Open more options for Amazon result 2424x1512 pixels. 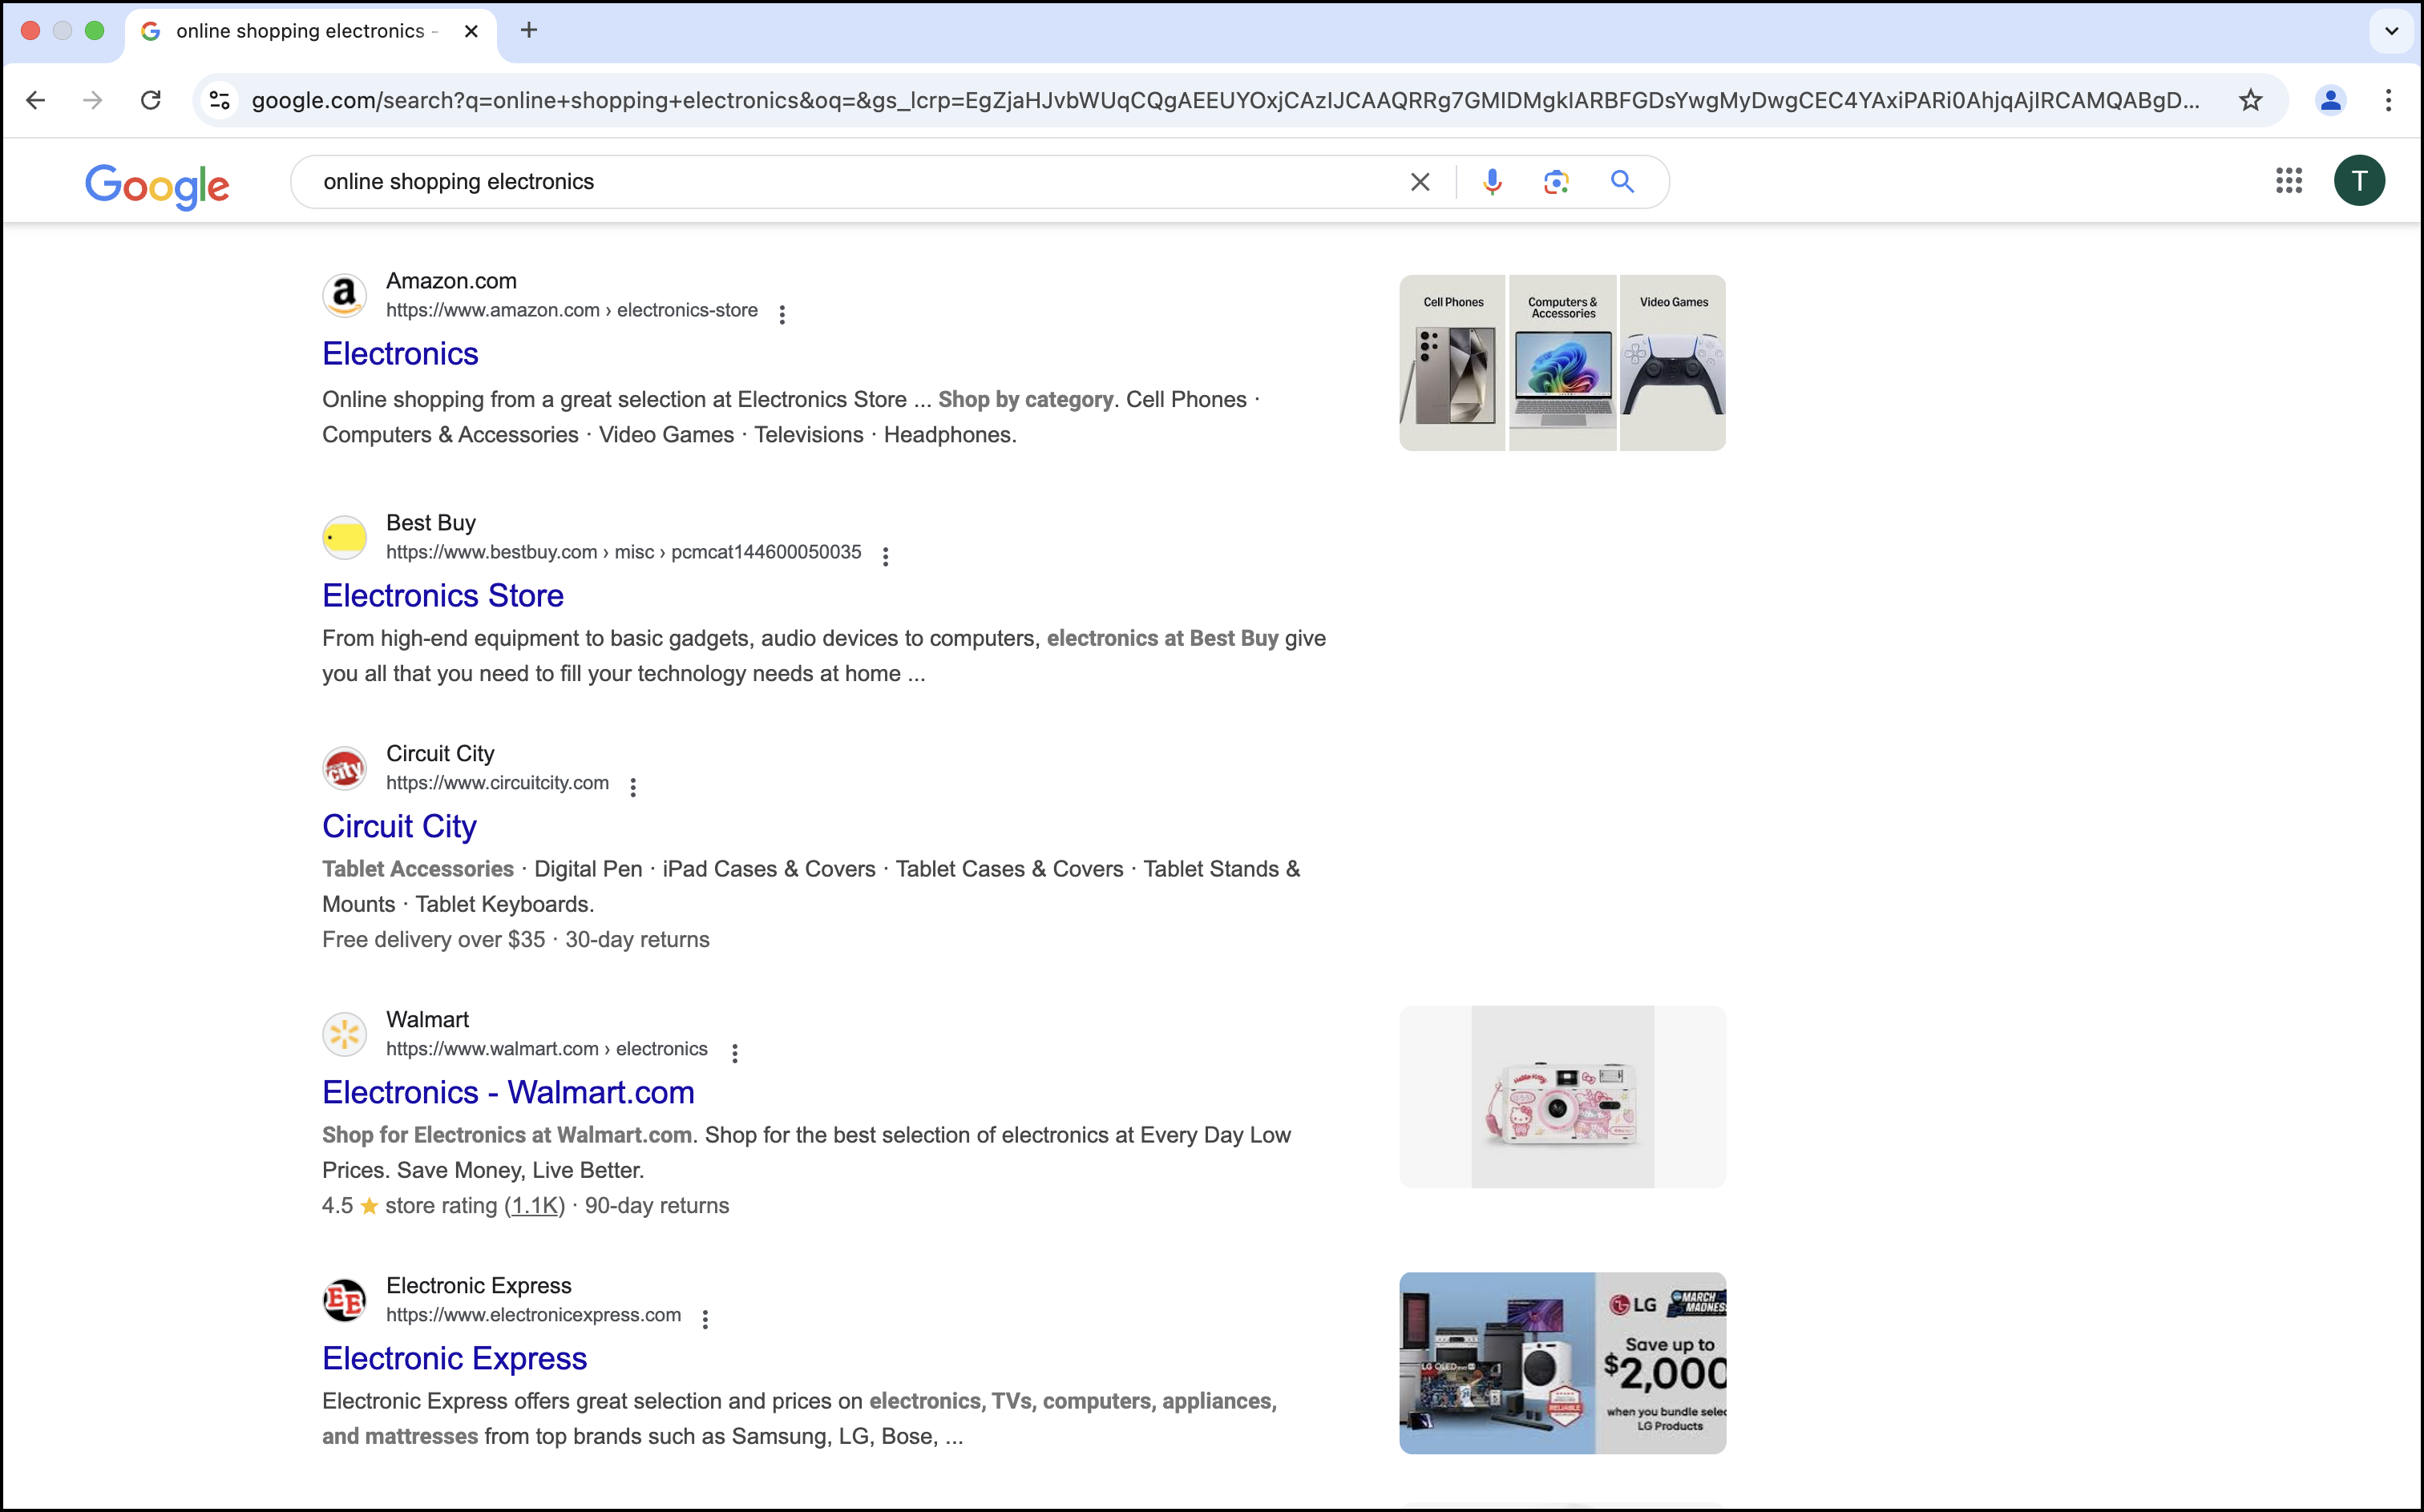click(782, 314)
